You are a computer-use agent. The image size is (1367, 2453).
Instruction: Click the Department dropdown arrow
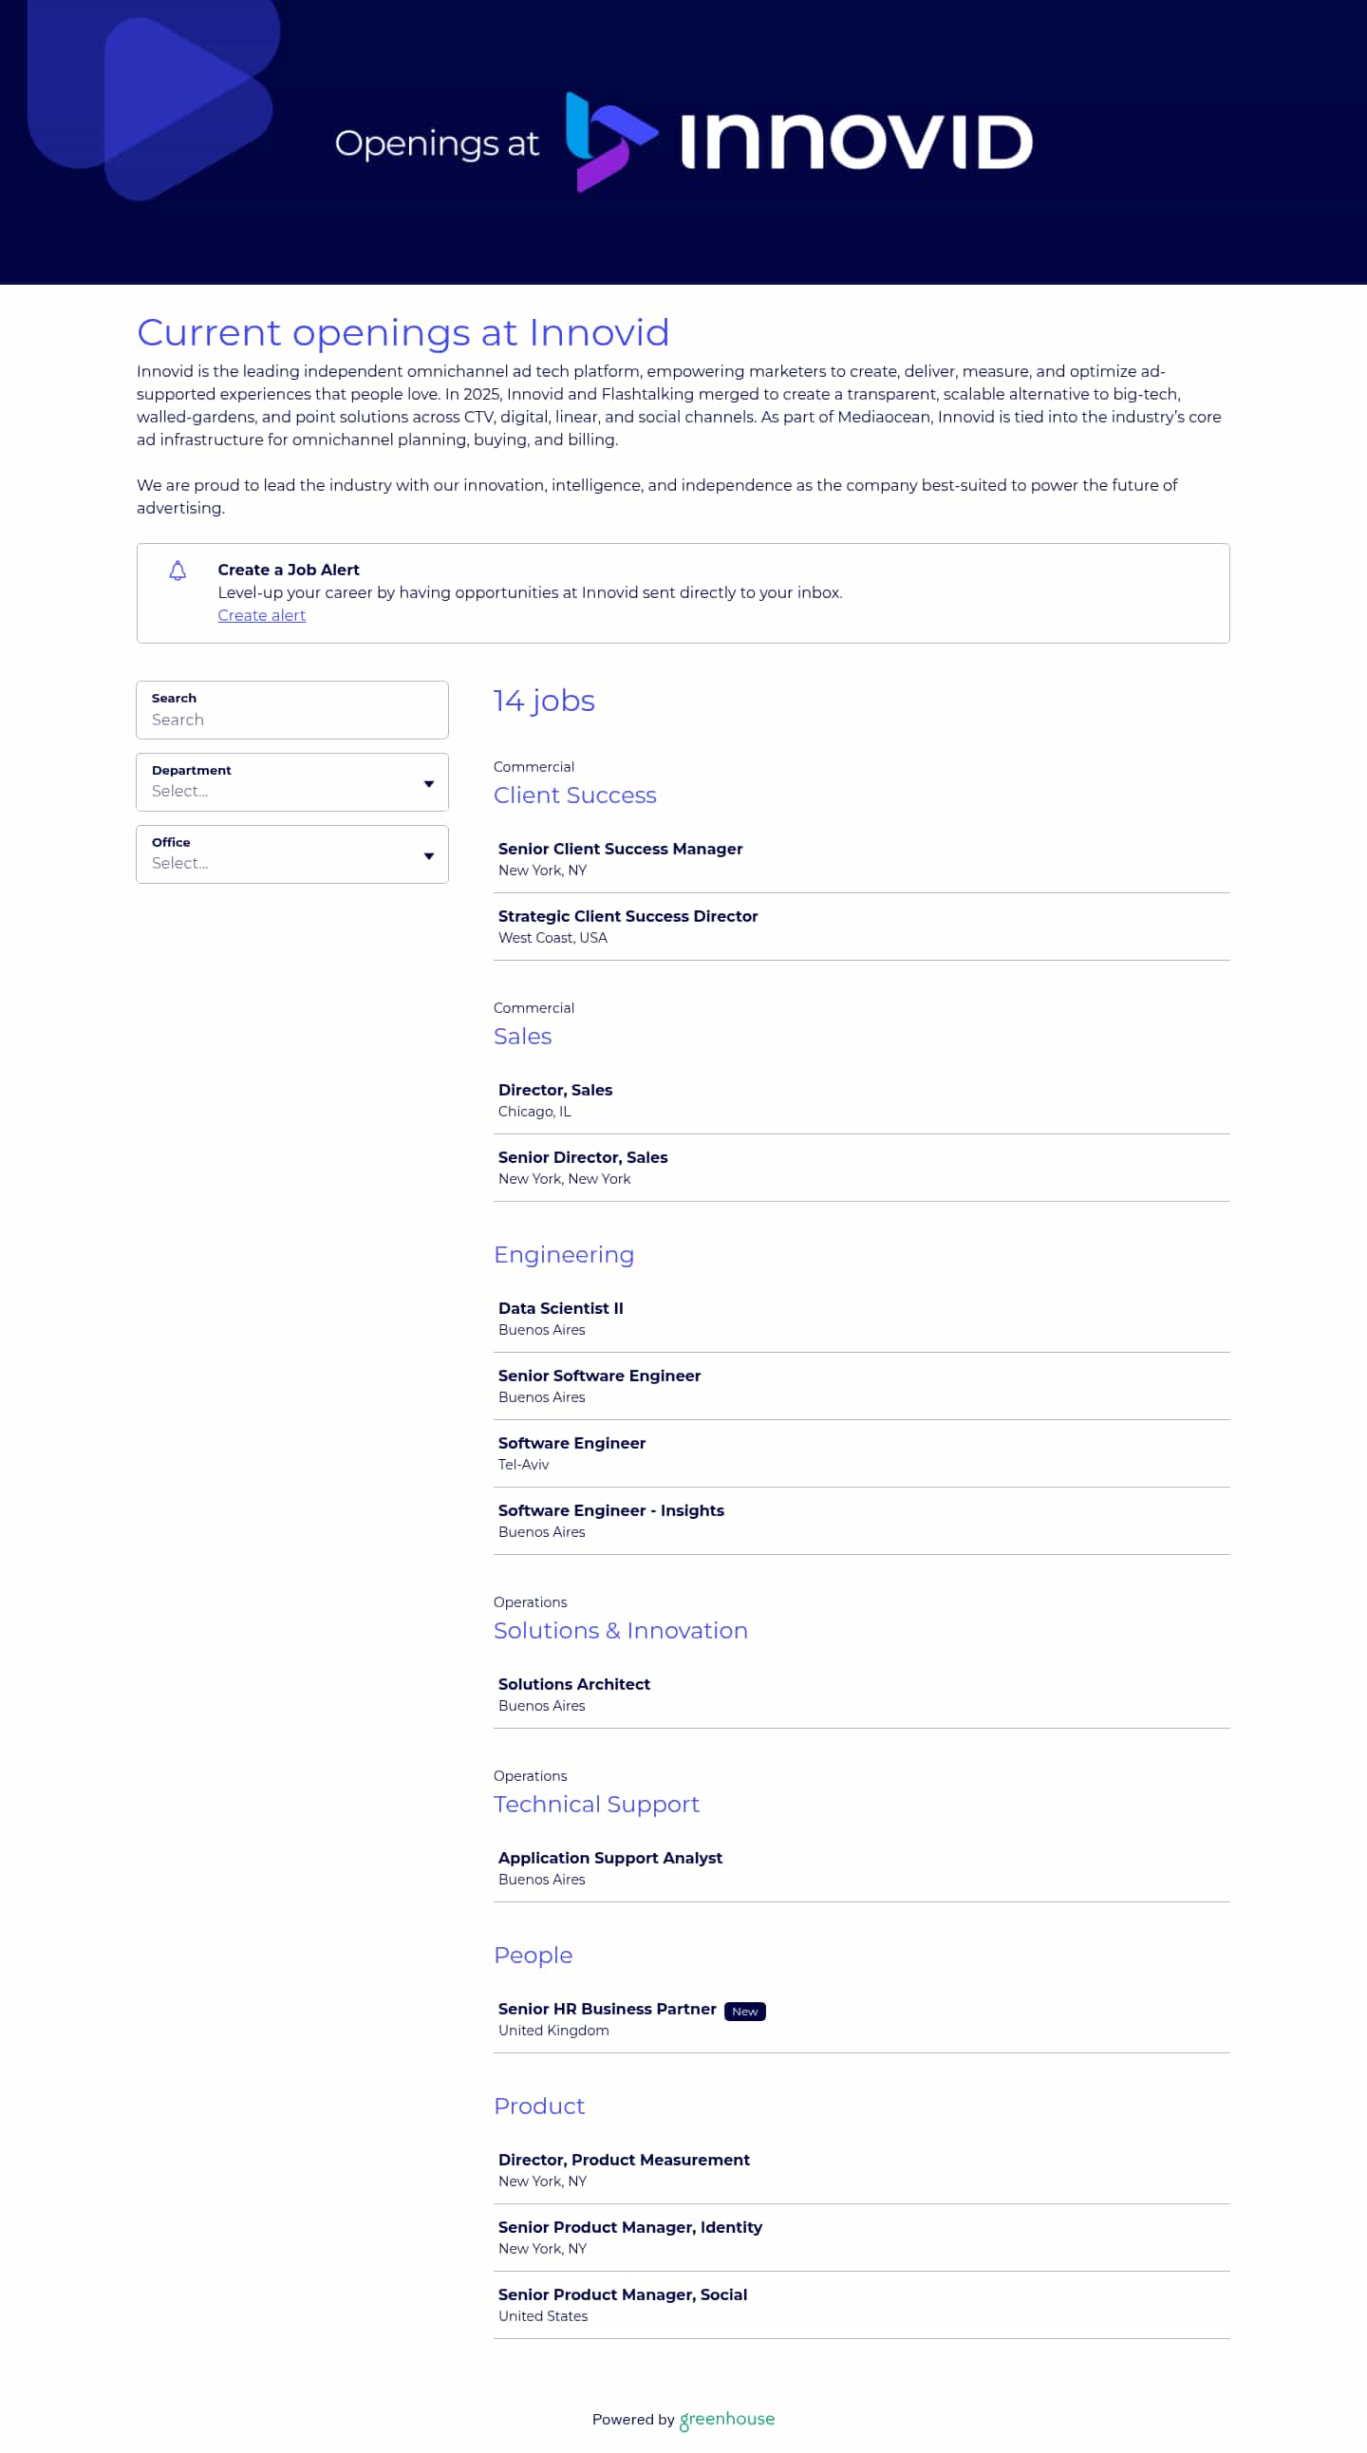click(x=428, y=784)
